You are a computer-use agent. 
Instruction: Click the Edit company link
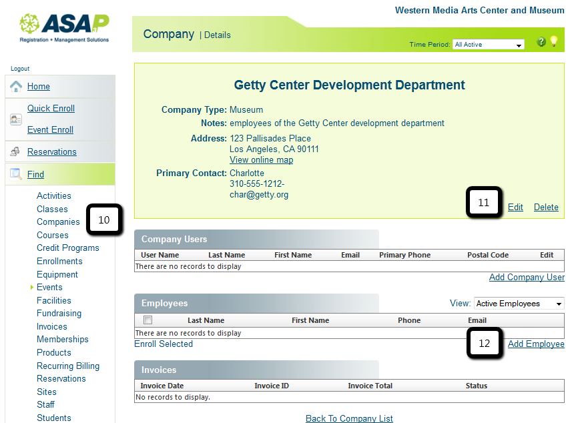515,207
